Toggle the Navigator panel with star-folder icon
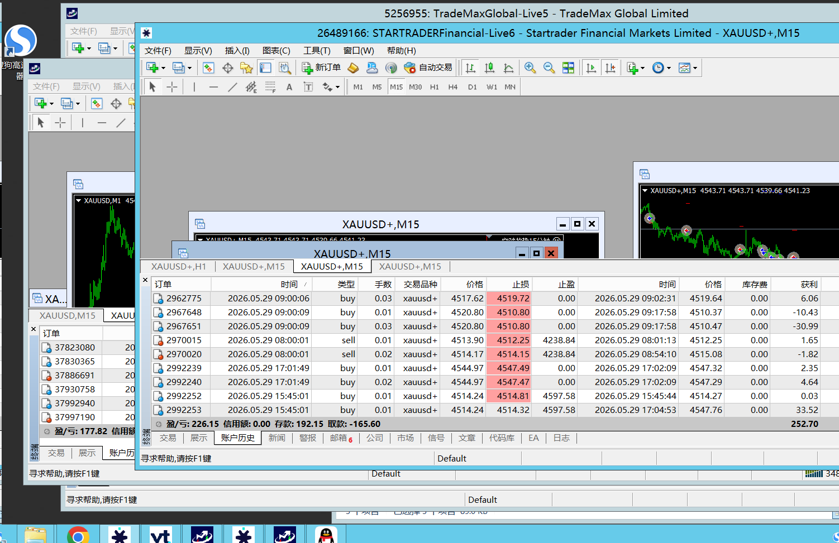The height and width of the screenshot is (543, 839). point(246,68)
